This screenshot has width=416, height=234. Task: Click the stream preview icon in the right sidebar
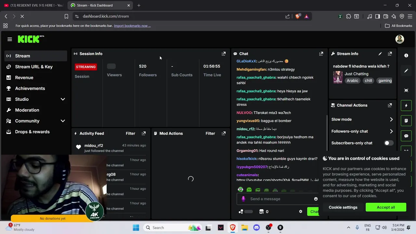(x=406, y=90)
